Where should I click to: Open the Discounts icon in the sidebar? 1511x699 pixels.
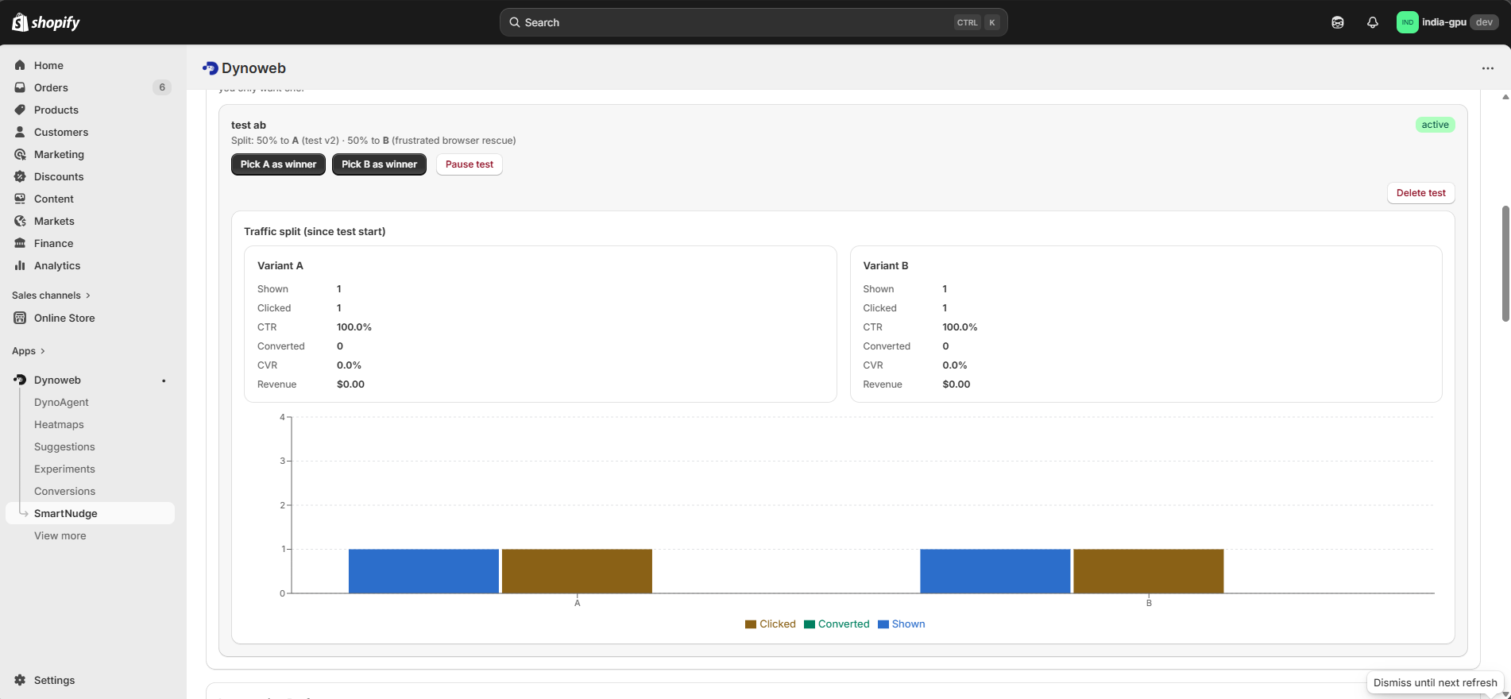click(x=20, y=176)
